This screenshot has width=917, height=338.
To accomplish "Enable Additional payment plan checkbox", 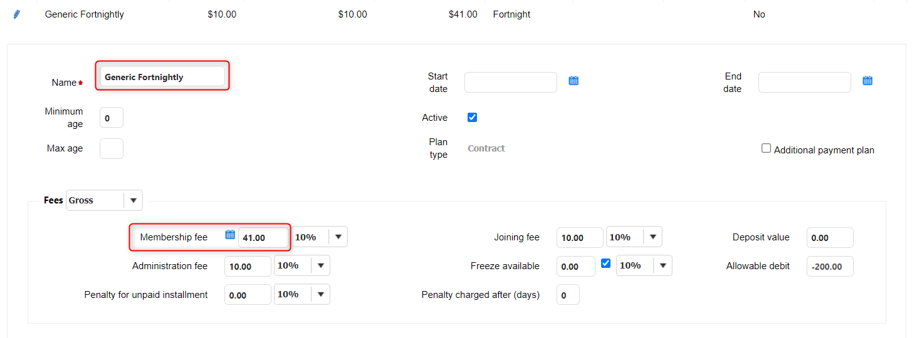I will pos(766,148).
